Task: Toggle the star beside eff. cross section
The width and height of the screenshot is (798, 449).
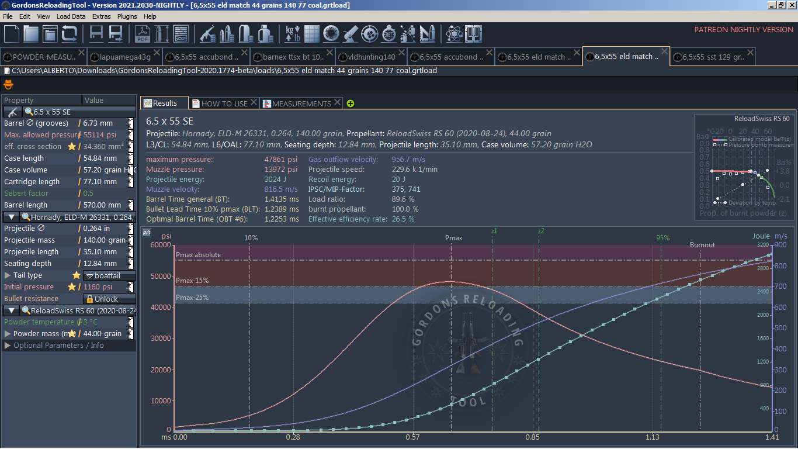Action: 72,147
